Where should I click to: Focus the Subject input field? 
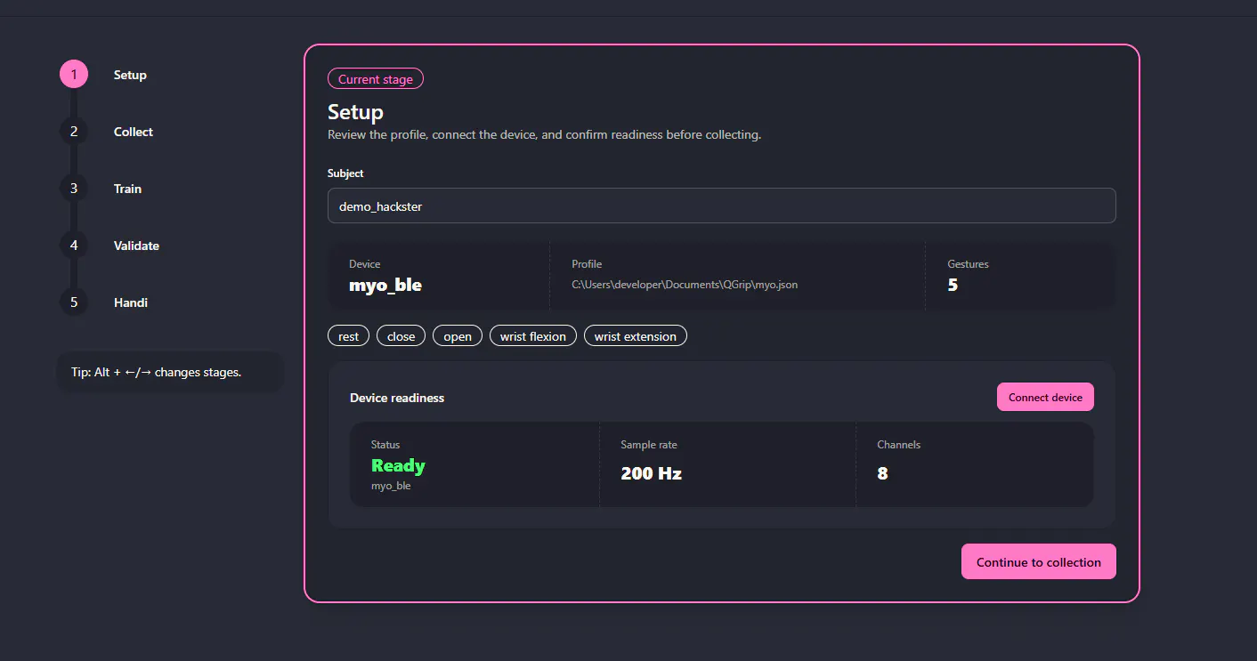(722, 206)
